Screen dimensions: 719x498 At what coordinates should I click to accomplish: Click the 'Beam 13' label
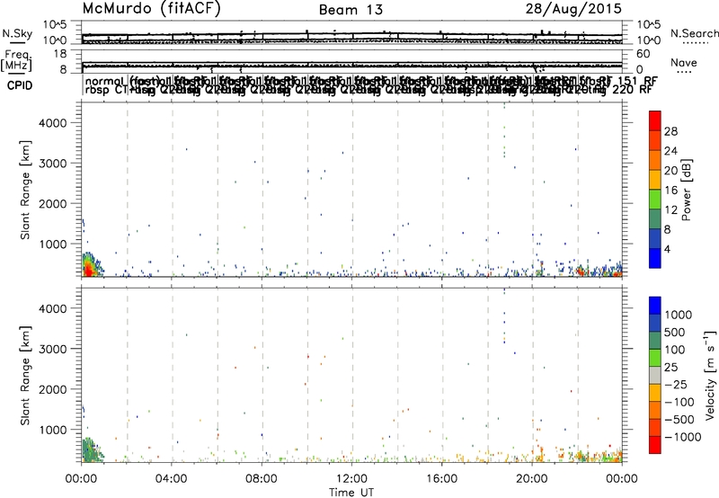click(x=351, y=10)
